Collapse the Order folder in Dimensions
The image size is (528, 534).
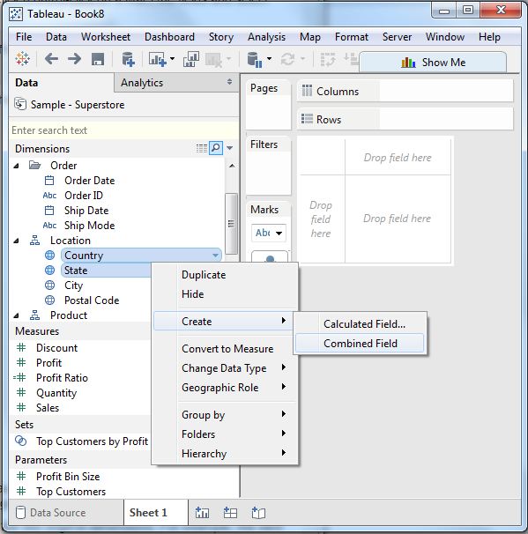tap(17, 166)
